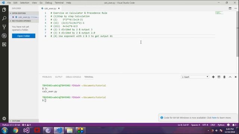Collapse the No Folder Opened section

tap(24, 21)
